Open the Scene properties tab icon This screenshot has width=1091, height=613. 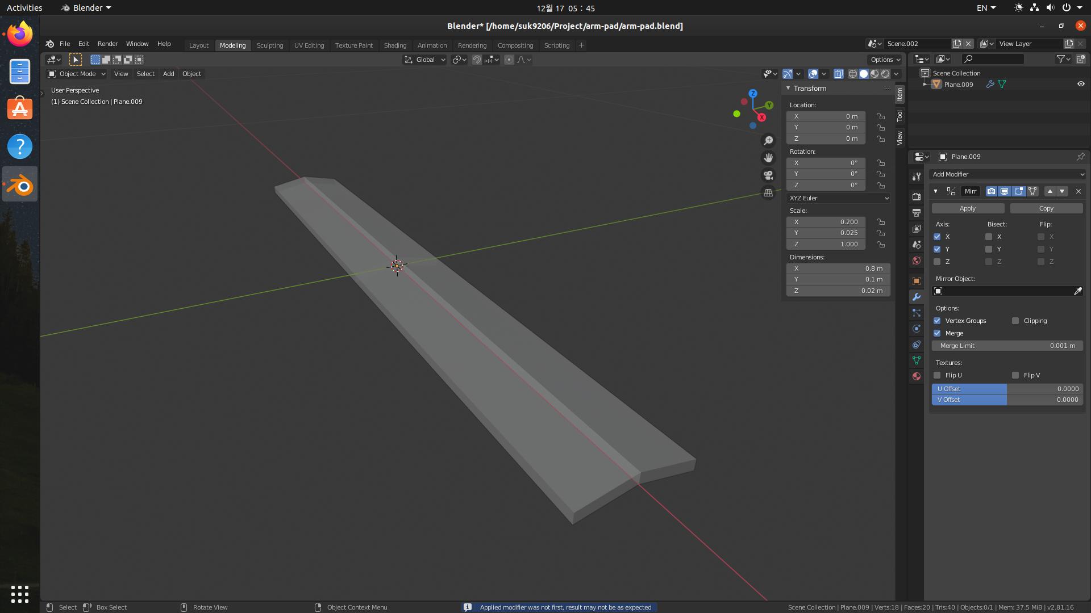click(916, 244)
